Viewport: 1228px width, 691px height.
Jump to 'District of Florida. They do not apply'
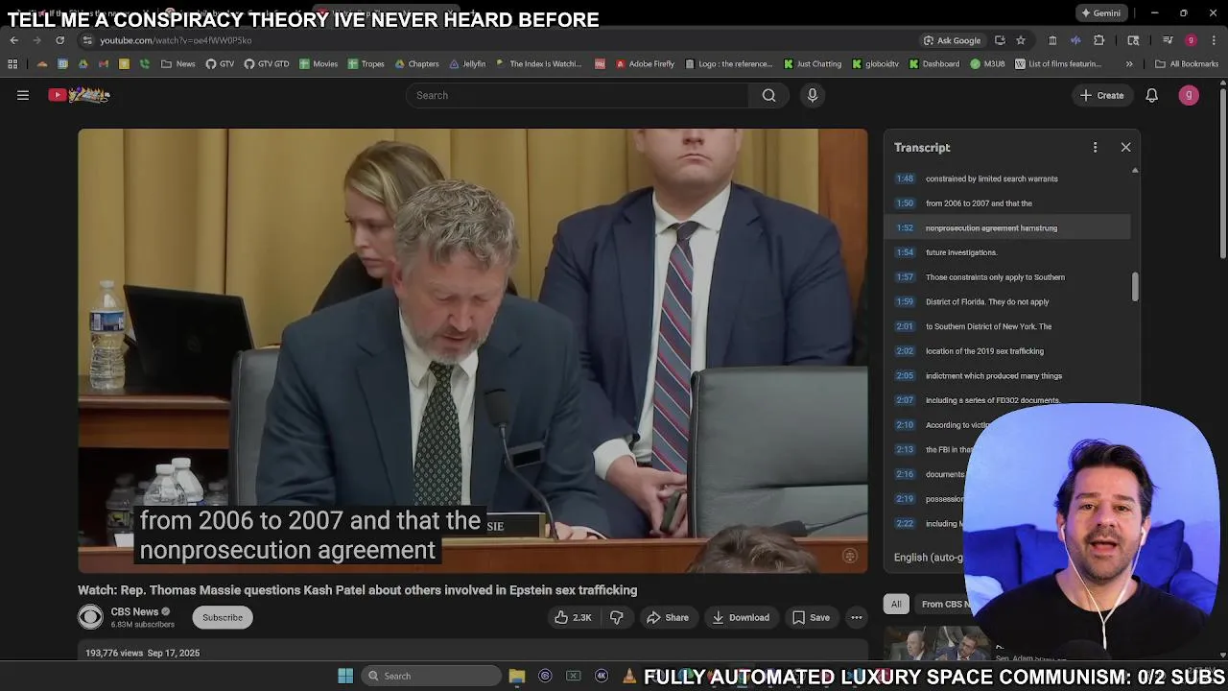coord(1007,301)
